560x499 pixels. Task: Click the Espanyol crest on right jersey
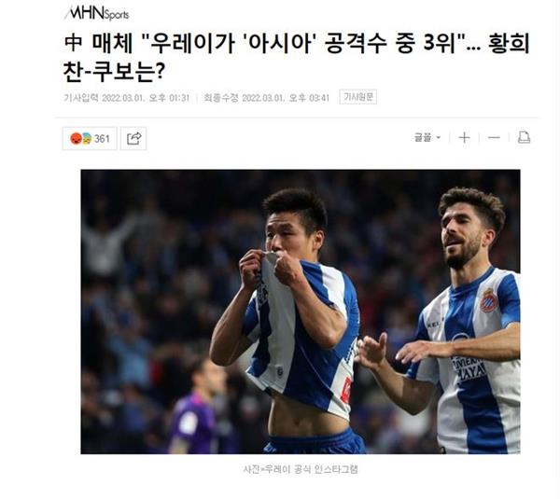pos(488,300)
